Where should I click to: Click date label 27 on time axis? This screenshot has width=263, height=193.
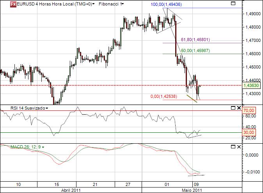[128, 185]
